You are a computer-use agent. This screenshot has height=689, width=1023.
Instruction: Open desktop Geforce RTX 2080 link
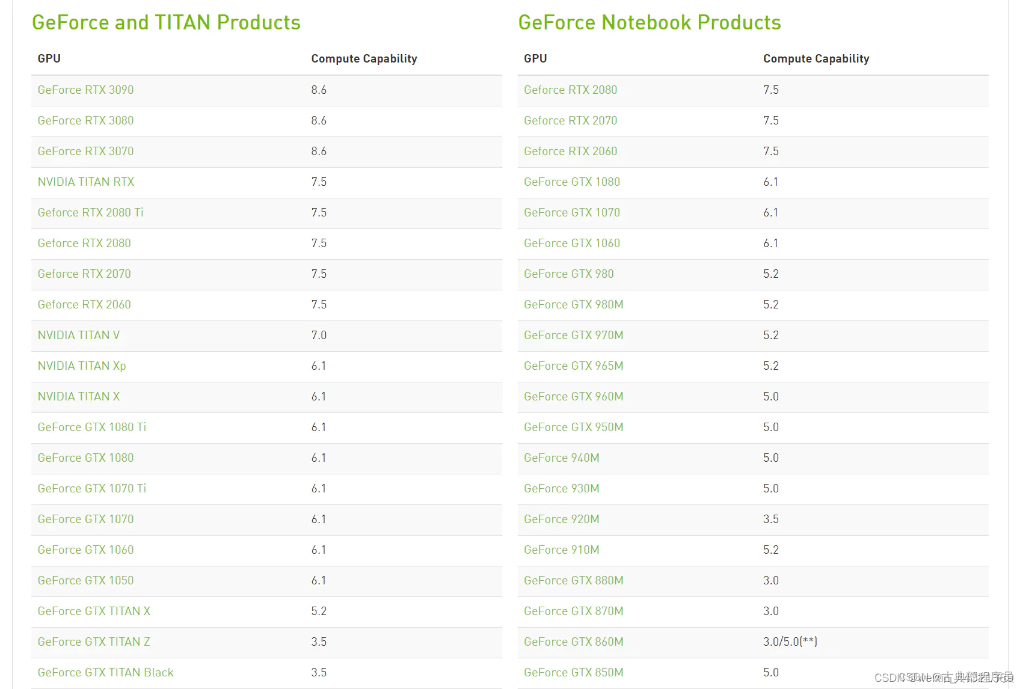(84, 243)
